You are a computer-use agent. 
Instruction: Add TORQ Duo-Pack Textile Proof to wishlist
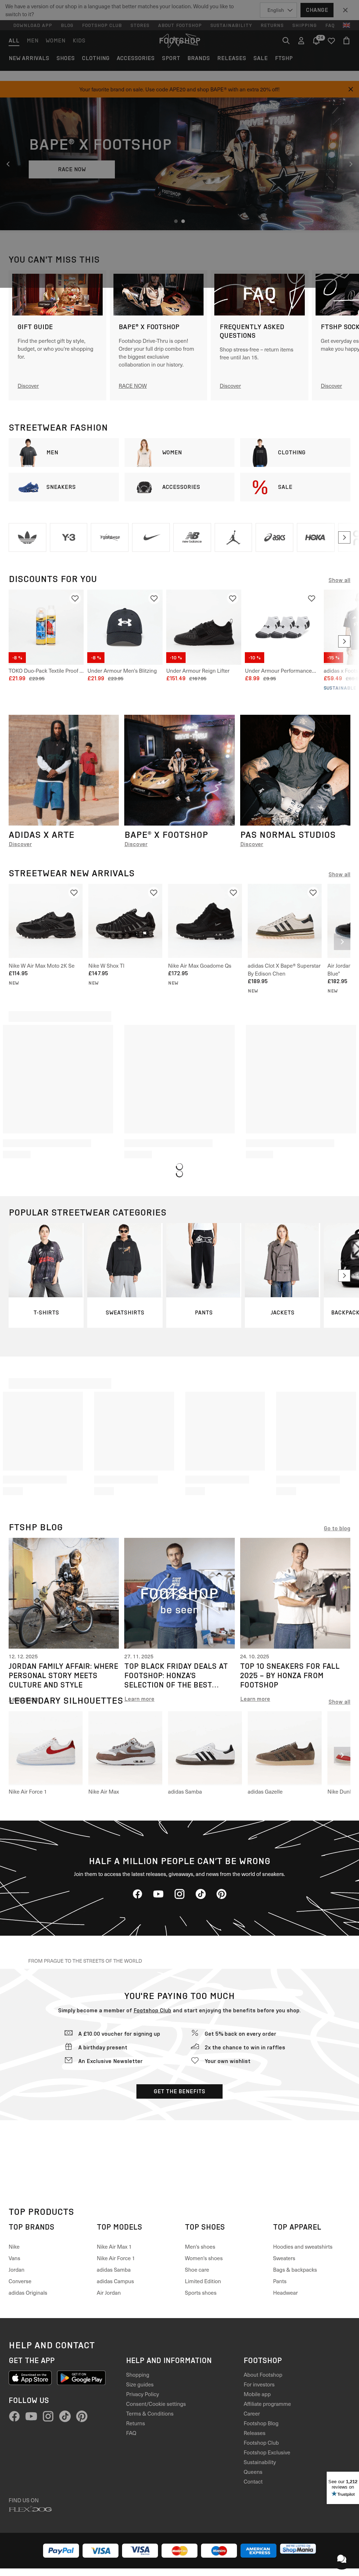tap(75, 598)
